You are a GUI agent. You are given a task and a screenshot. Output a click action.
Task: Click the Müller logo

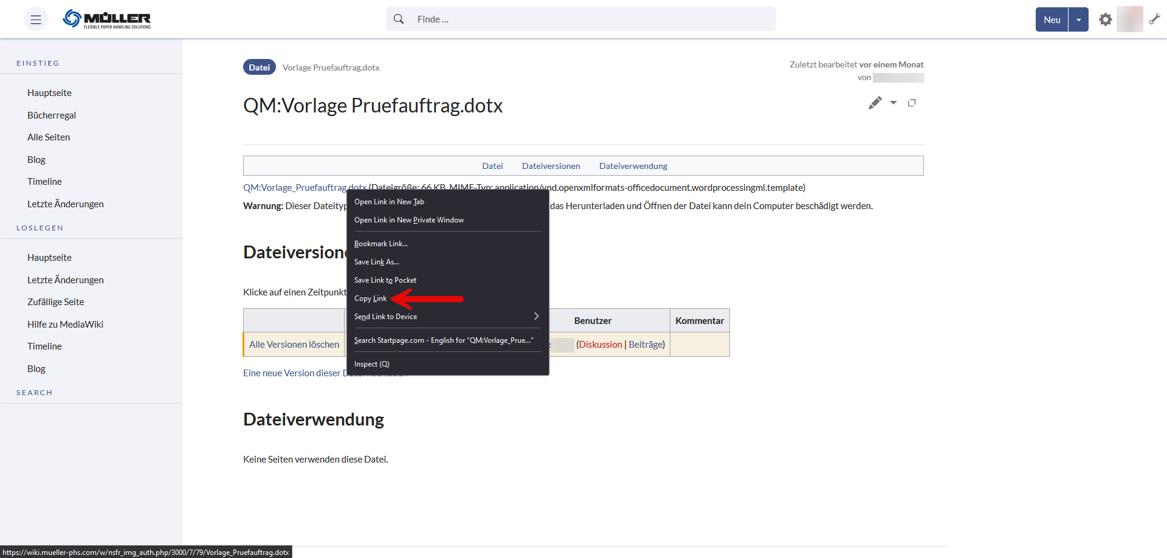pos(107,19)
